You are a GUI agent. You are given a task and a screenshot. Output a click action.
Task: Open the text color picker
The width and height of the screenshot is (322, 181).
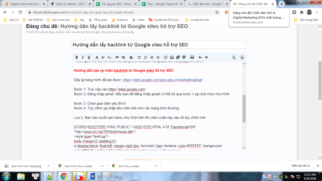[x=97, y=57]
